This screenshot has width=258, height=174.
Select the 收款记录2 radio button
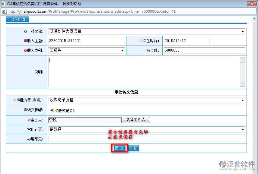[x=52, y=111]
